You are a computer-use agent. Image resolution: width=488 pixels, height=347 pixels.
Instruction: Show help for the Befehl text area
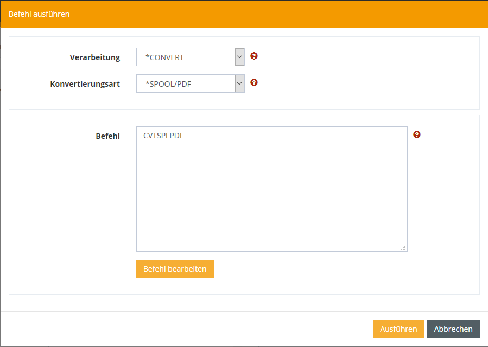coord(416,134)
